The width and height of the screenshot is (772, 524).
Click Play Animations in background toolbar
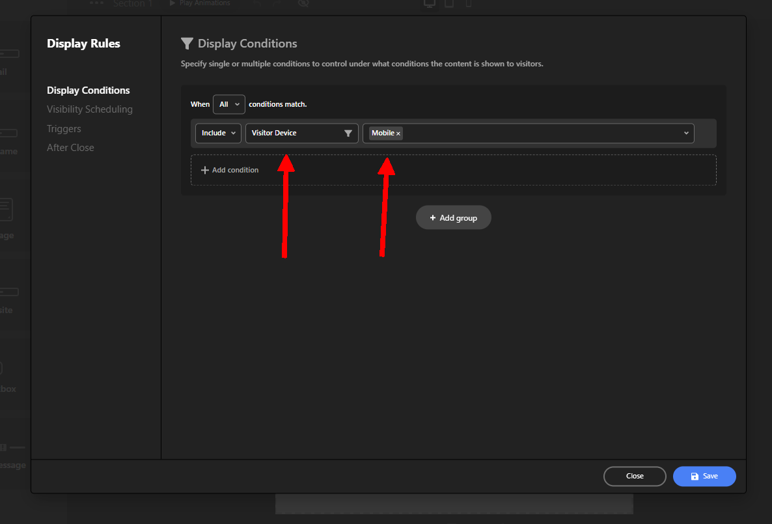(x=200, y=3)
